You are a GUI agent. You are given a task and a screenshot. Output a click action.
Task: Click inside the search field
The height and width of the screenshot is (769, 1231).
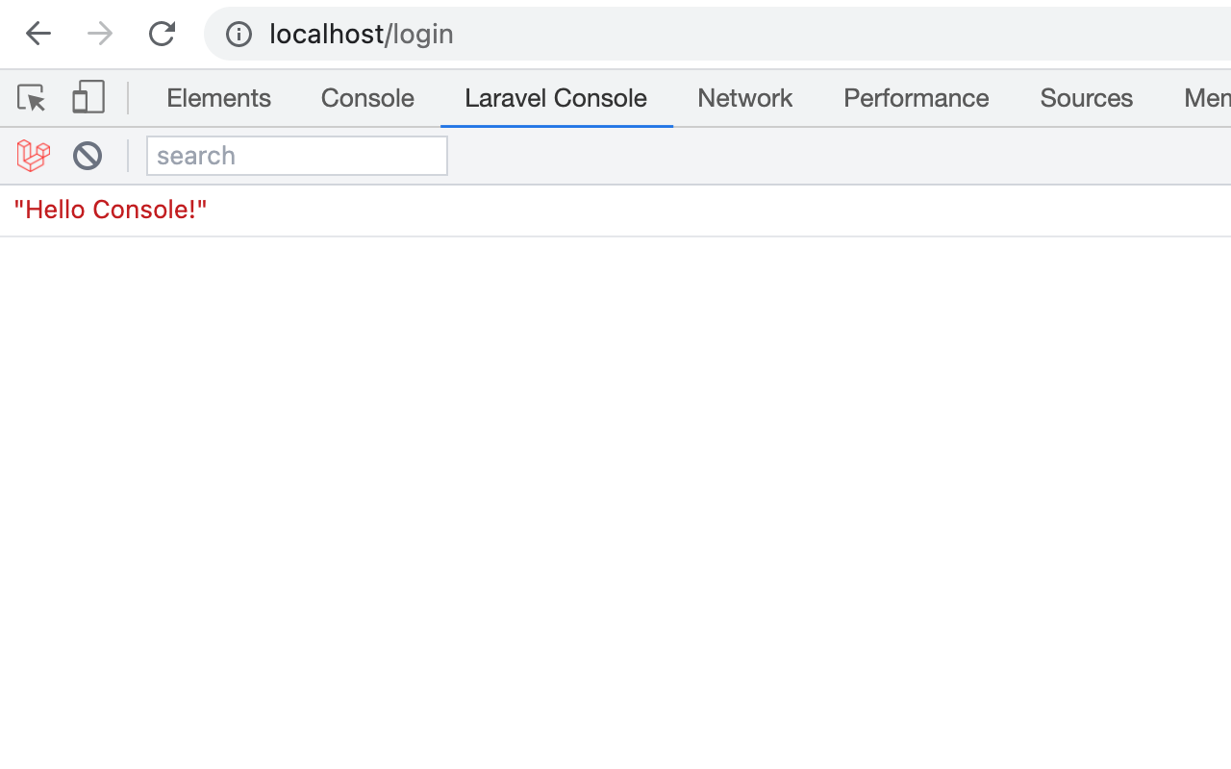coord(296,155)
